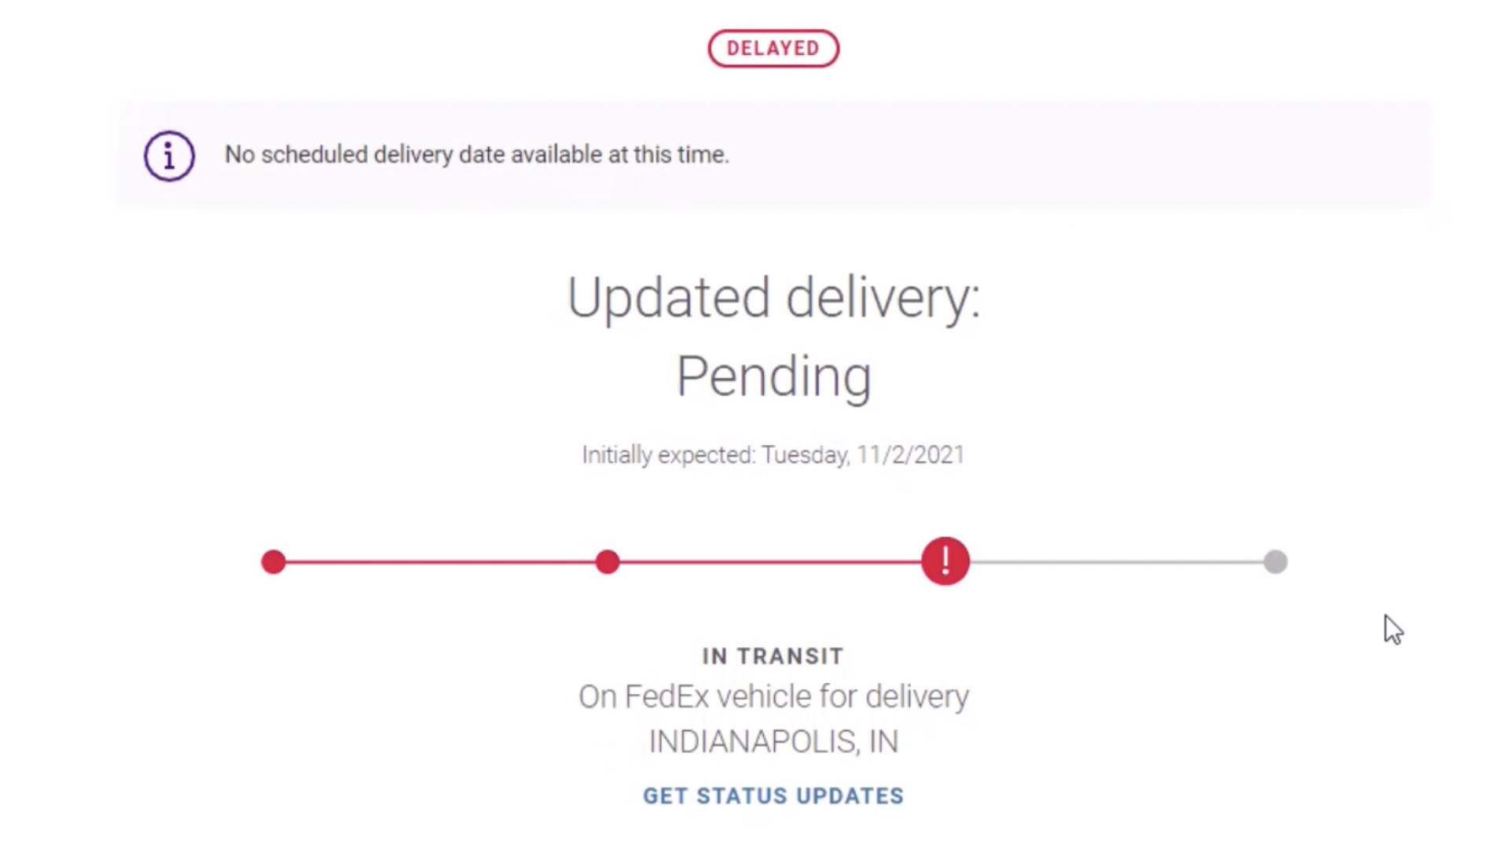Image resolution: width=1509 pixels, height=849 pixels.
Task: Click the Pending delivery status text
Action: coord(773,377)
